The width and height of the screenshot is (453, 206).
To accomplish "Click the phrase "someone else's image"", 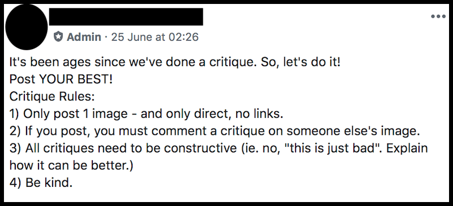I will coord(353,132).
